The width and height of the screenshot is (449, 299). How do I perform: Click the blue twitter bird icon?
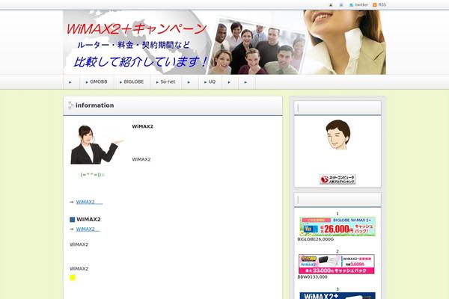352,5
